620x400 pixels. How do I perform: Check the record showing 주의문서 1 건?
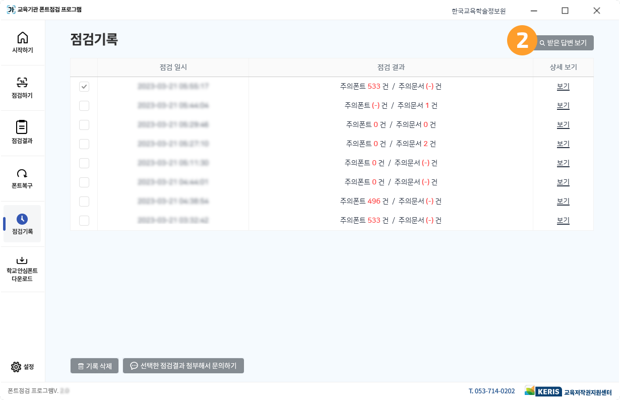[84, 106]
